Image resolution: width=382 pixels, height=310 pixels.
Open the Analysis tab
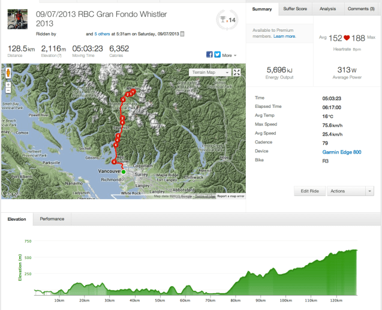coord(327,9)
